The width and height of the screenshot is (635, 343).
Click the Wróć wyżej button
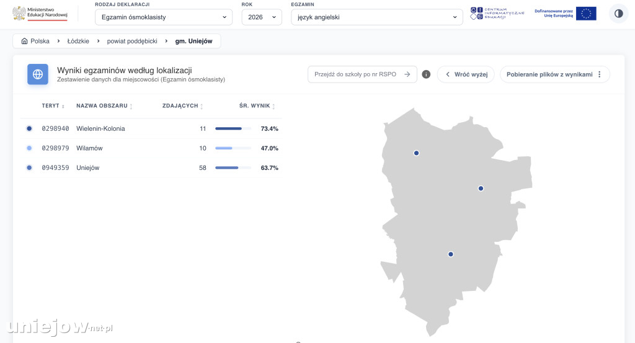[x=466, y=74]
